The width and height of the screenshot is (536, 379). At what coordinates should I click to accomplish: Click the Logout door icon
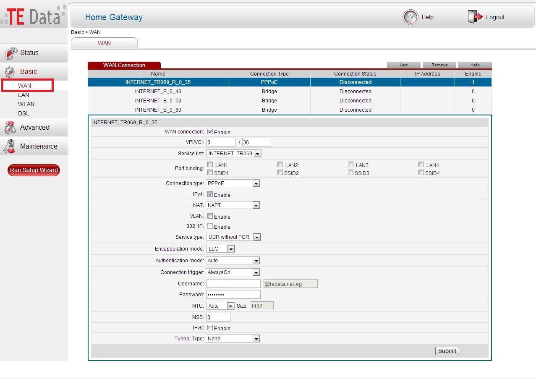click(476, 17)
